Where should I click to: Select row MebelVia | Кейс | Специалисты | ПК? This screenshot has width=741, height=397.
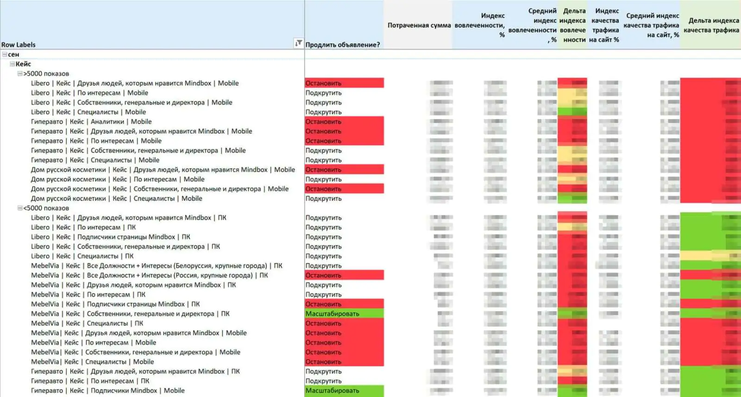87,323
